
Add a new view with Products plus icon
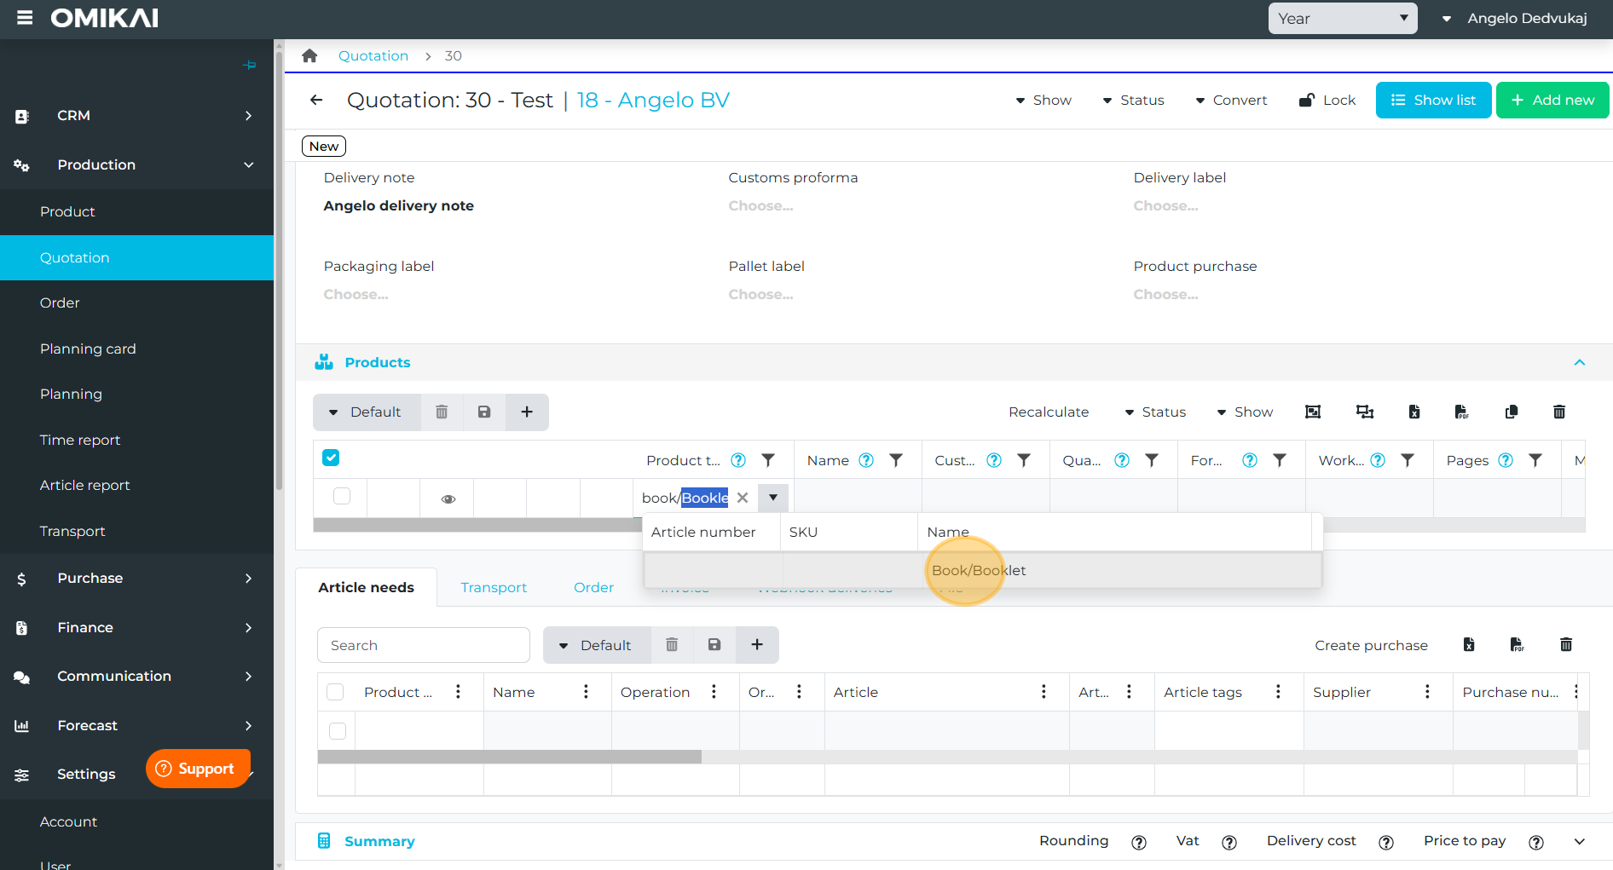[527, 412]
